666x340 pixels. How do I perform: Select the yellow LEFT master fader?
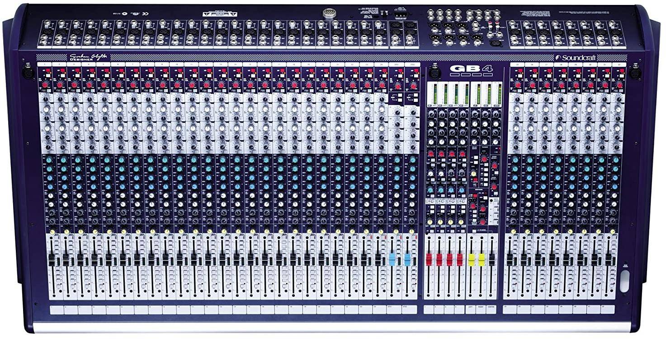pos(471,260)
